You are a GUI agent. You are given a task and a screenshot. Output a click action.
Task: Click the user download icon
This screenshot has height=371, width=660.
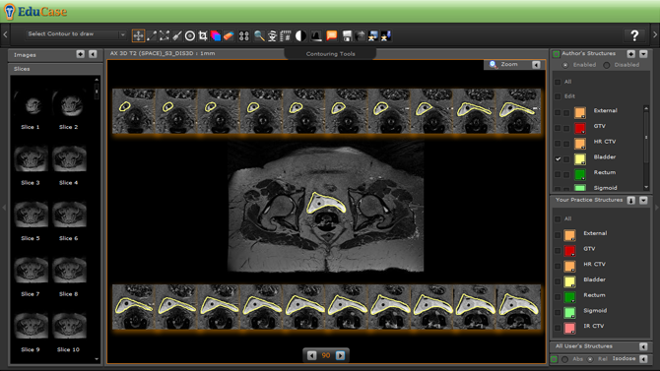(386, 35)
